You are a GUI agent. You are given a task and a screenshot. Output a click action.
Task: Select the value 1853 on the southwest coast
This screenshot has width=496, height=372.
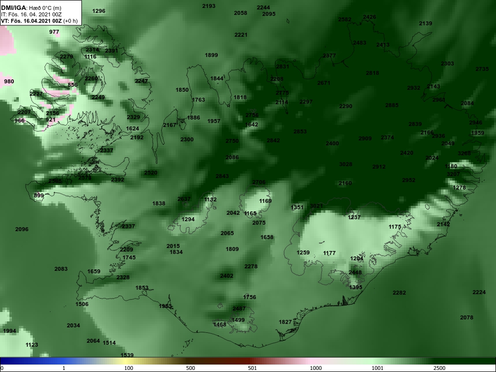tap(142, 288)
